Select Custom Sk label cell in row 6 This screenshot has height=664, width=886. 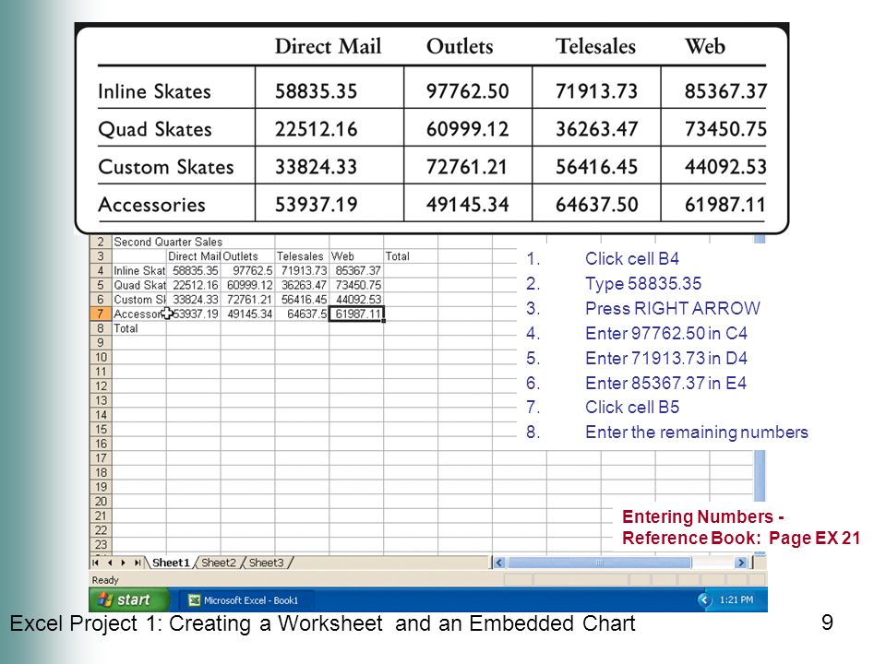(139, 300)
